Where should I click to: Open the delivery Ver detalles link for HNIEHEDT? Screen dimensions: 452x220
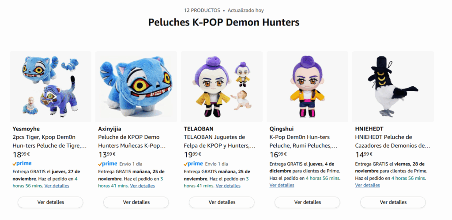(367, 185)
